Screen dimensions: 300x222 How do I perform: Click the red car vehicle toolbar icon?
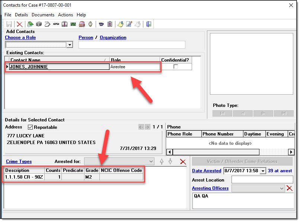pyautogui.click(x=82, y=25)
